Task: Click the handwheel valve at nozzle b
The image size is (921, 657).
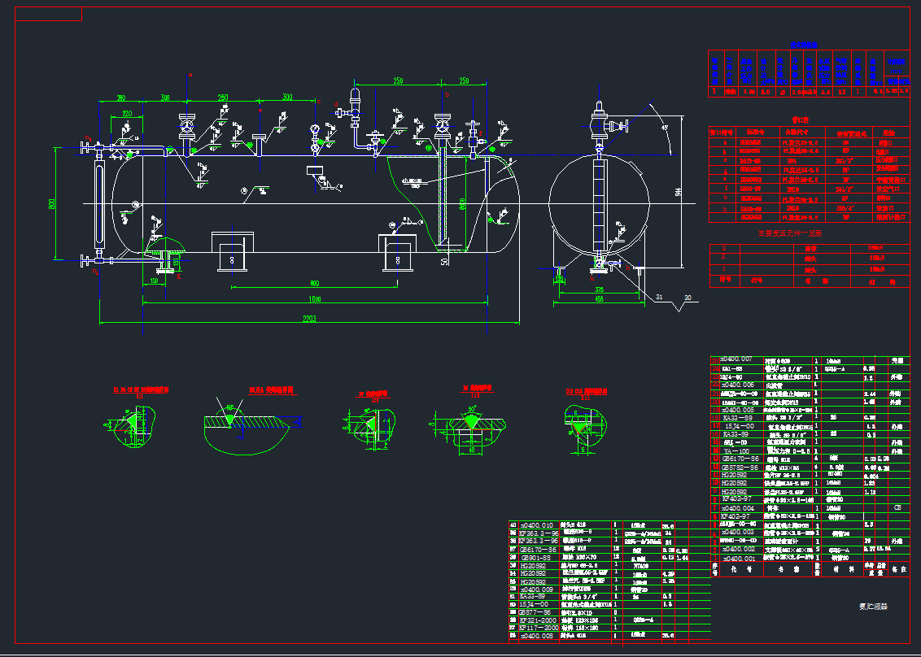Action: coord(443,125)
